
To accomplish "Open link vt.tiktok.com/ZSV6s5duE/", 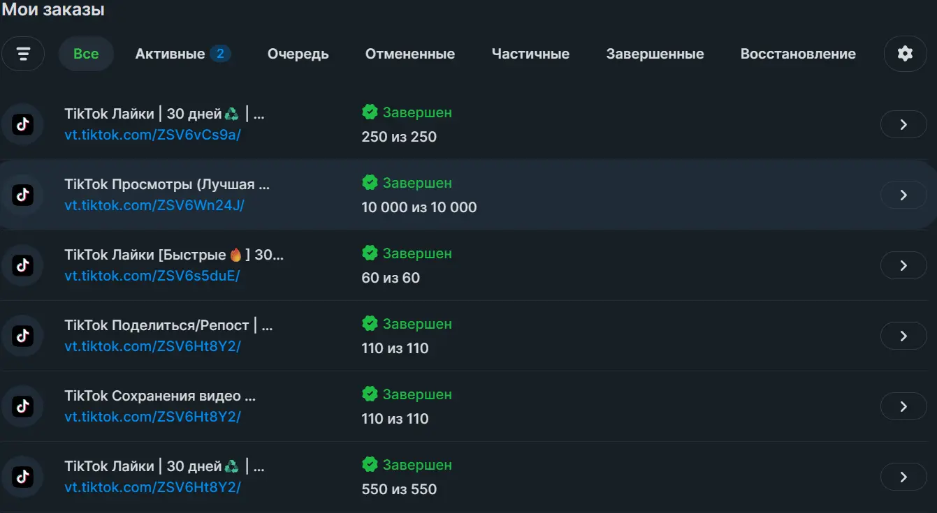I will 152,276.
